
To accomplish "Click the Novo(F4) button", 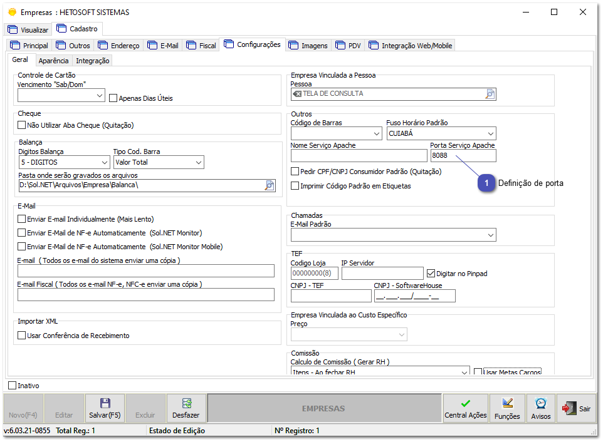I will click(22, 408).
